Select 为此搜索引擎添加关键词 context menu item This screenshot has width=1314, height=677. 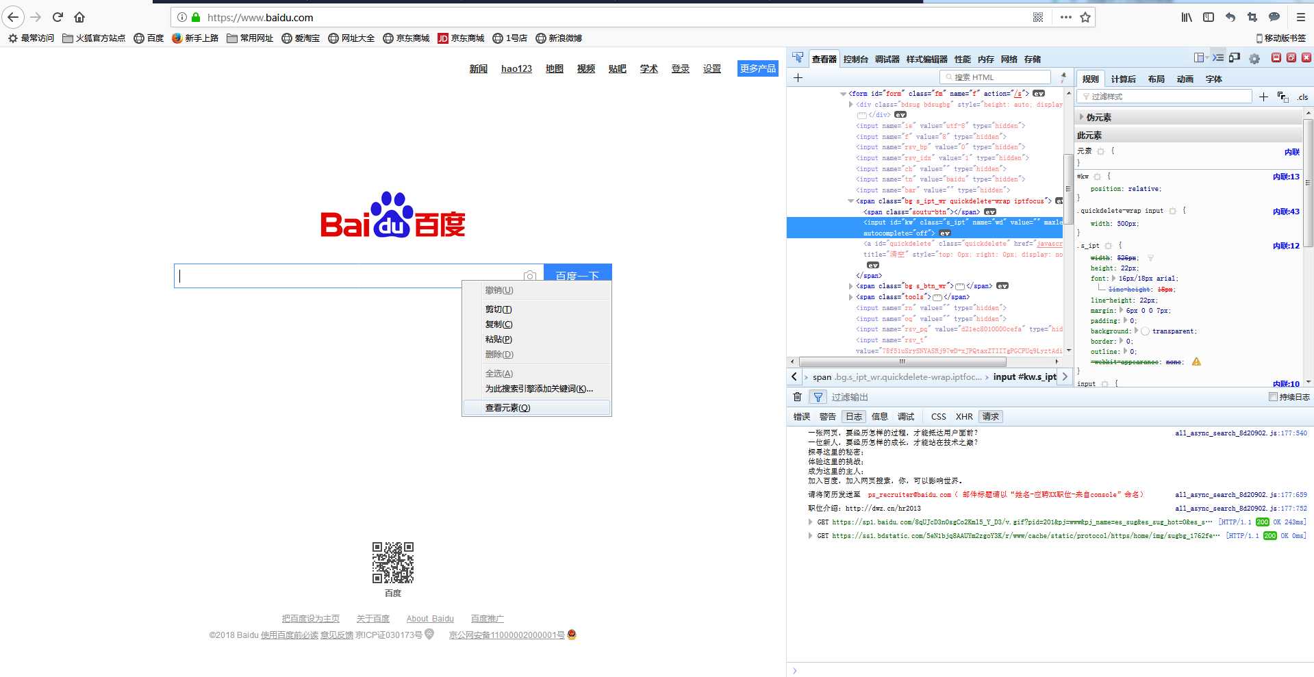pyautogui.click(x=537, y=389)
